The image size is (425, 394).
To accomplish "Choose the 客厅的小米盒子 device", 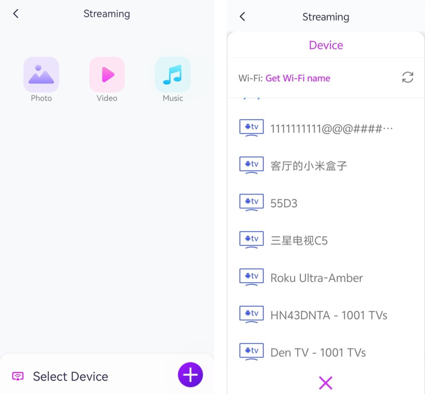I will click(x=308, y=166).
